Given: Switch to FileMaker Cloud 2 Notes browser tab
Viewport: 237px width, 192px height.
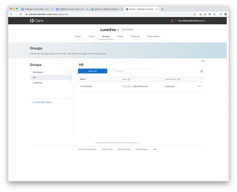Looking at the screenshot, I should pyautogui.click(x=71, y=9).
